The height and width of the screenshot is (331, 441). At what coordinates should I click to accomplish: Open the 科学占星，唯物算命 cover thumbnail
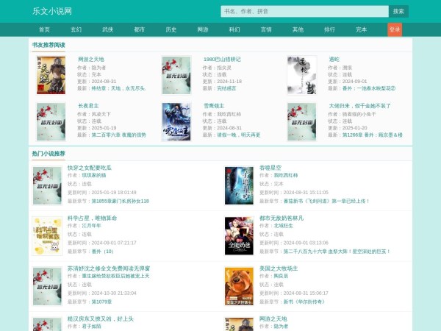point(47,235)
